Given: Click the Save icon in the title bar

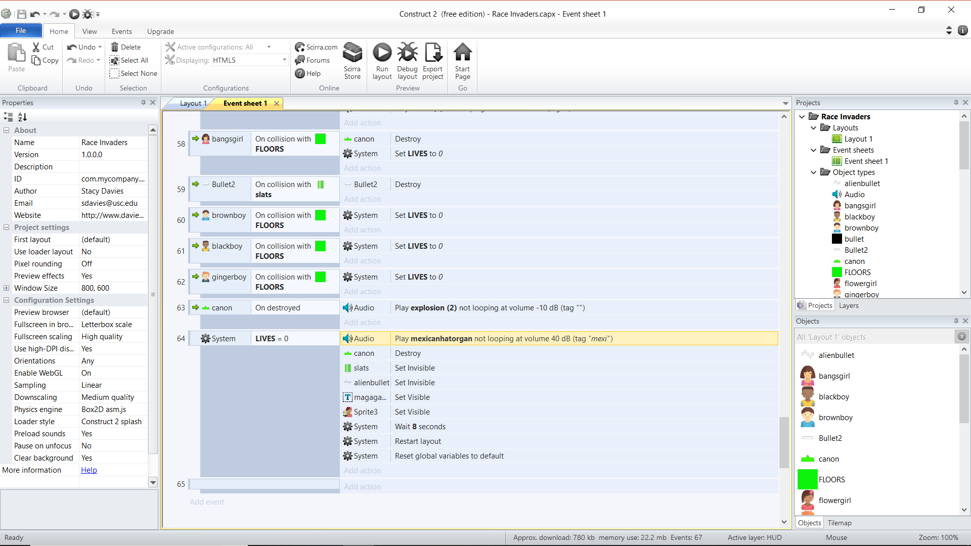Looking at the screenshot, I should pyautogui.click(x=22, y=14).
